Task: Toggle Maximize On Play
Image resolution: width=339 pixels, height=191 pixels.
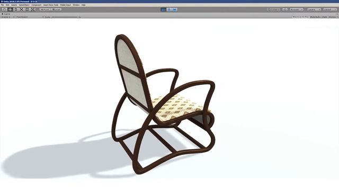Action: click(300, 17)
